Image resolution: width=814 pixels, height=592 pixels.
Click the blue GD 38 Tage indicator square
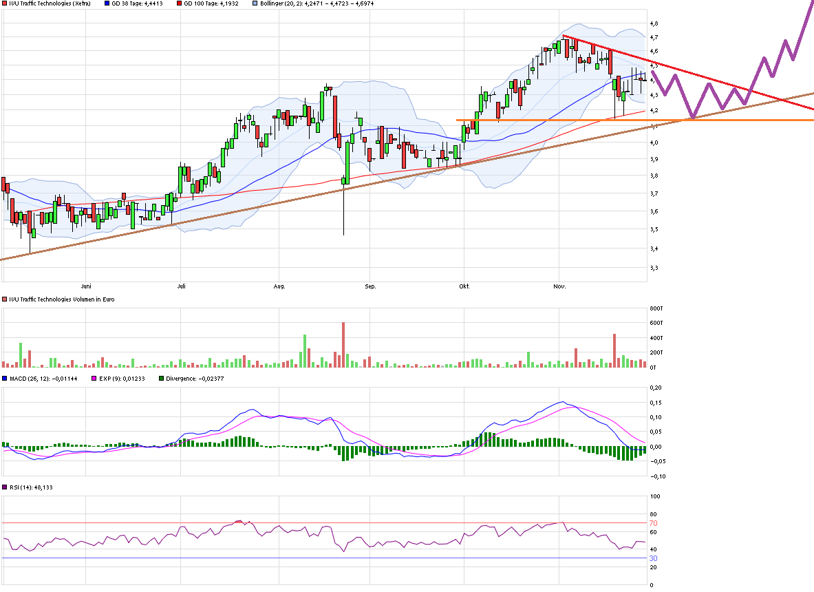coord(107,4)
